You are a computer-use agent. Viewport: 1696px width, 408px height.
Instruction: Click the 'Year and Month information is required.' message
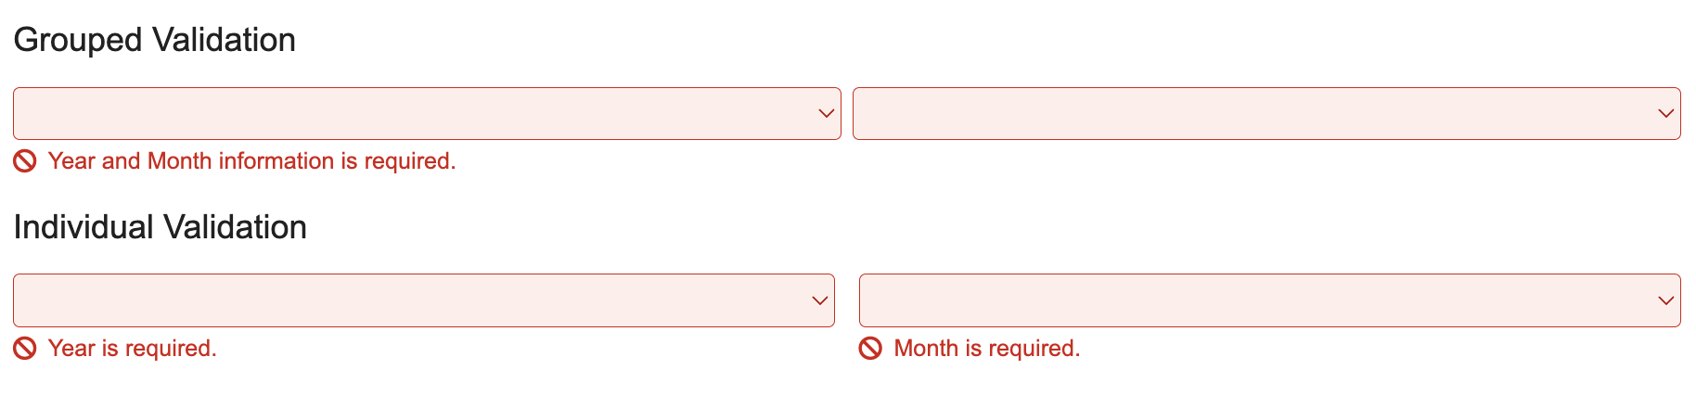[251, 161]
